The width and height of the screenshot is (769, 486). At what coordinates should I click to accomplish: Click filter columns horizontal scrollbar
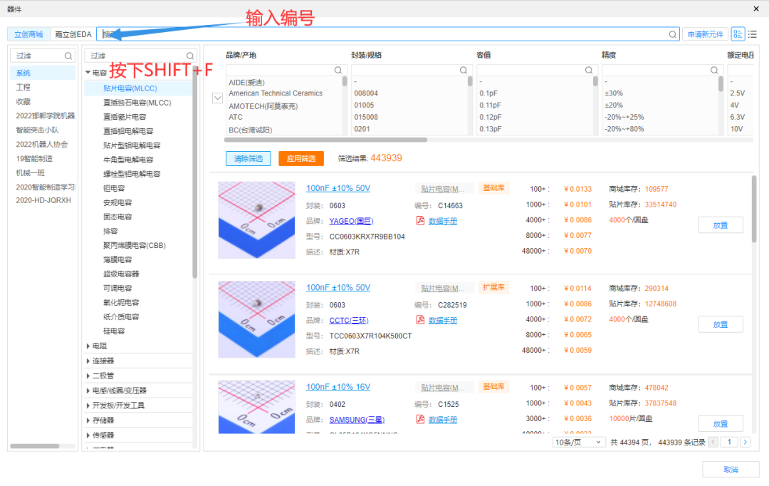[325, 140]
